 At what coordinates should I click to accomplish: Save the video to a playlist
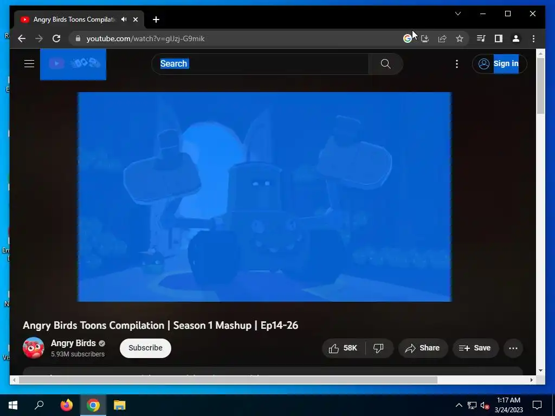[475, 348]
